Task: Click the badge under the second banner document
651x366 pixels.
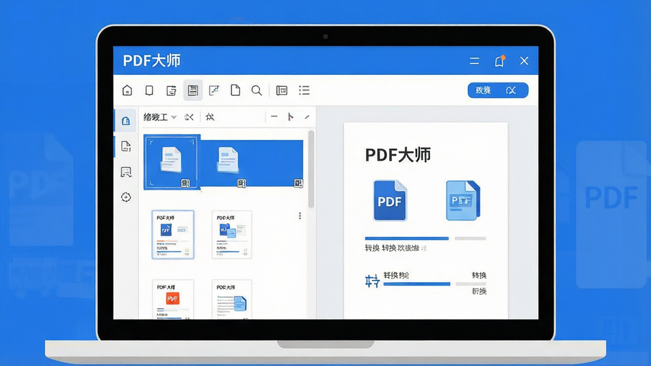Action: click(242, 183)
